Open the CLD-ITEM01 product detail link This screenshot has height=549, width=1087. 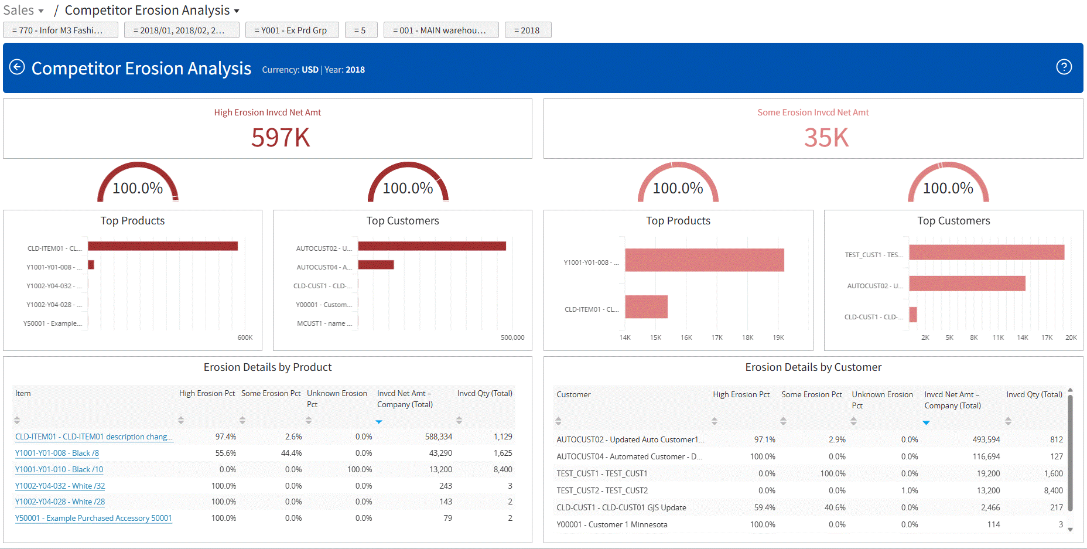click(x=93, y=437)
